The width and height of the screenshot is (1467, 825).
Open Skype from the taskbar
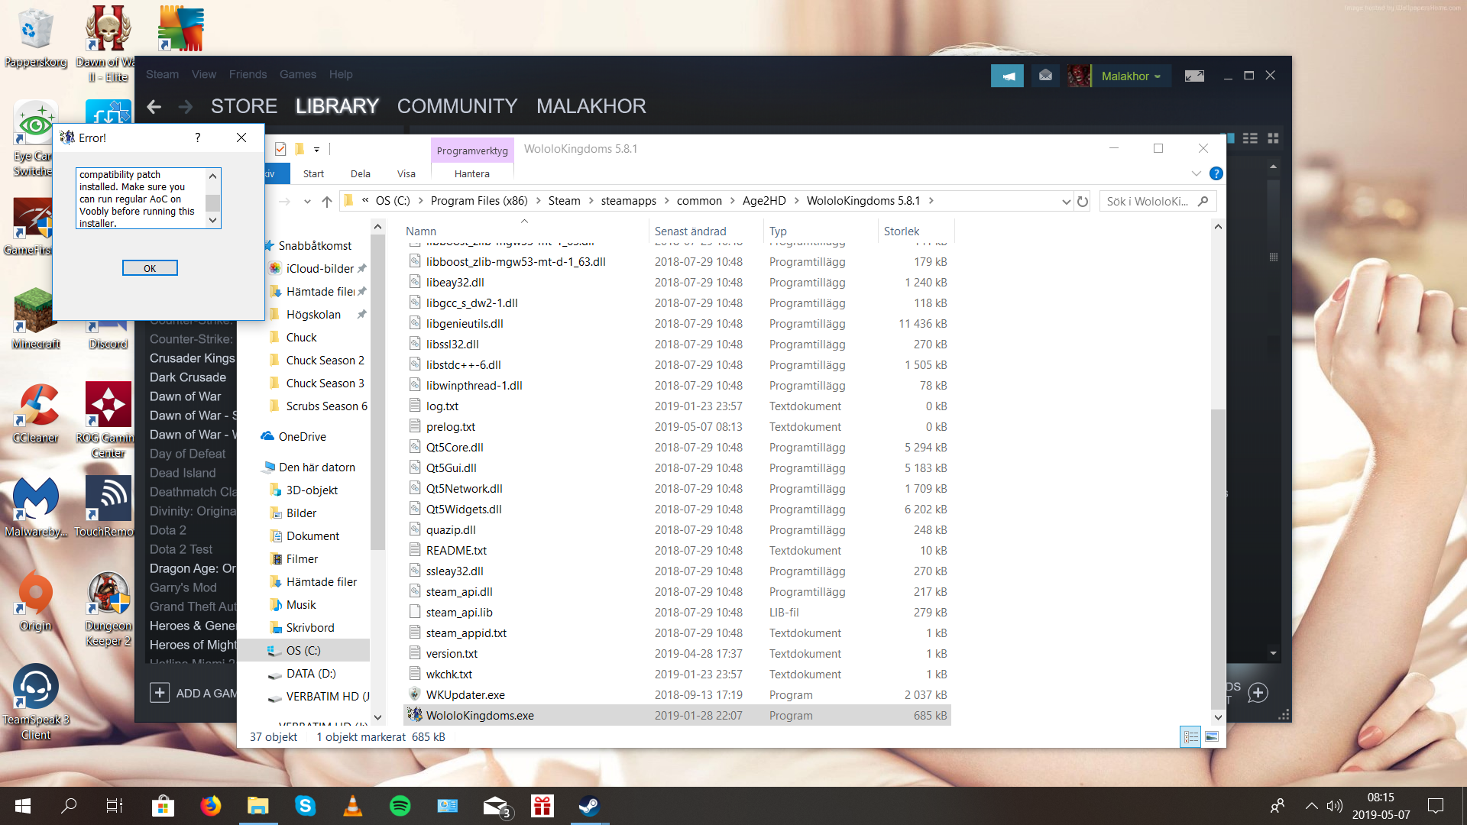pyautogui.click(x=305, y=806)
